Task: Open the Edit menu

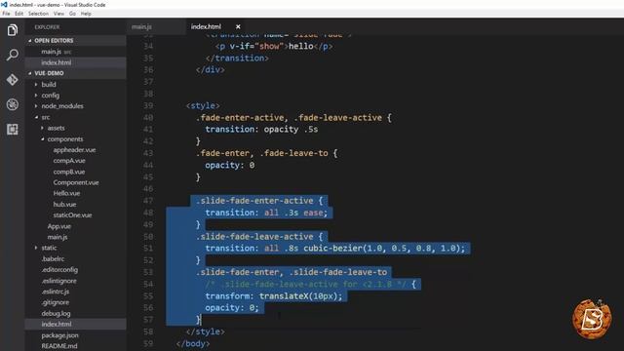Action: [x=19, y=14]
